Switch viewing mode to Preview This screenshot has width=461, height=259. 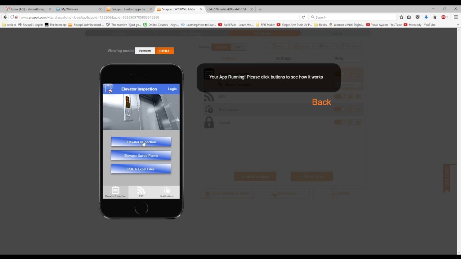(x=145, y=51)
